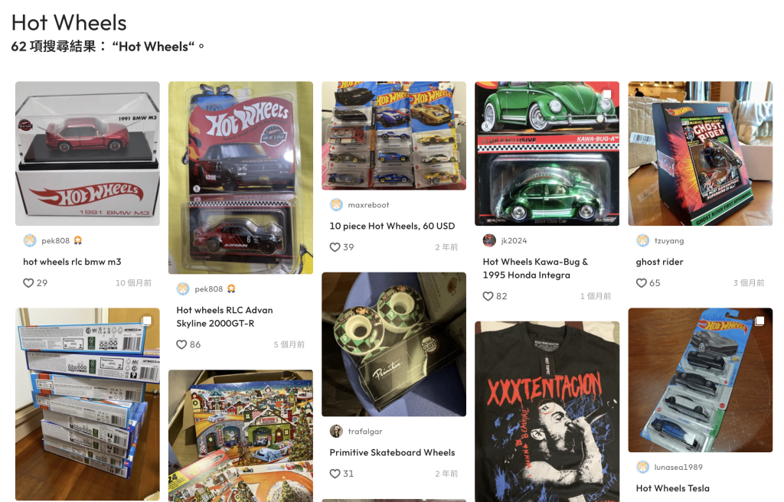Click jk2024 profile avatar
Screen dimensions: 784x502
click(489, 240)
